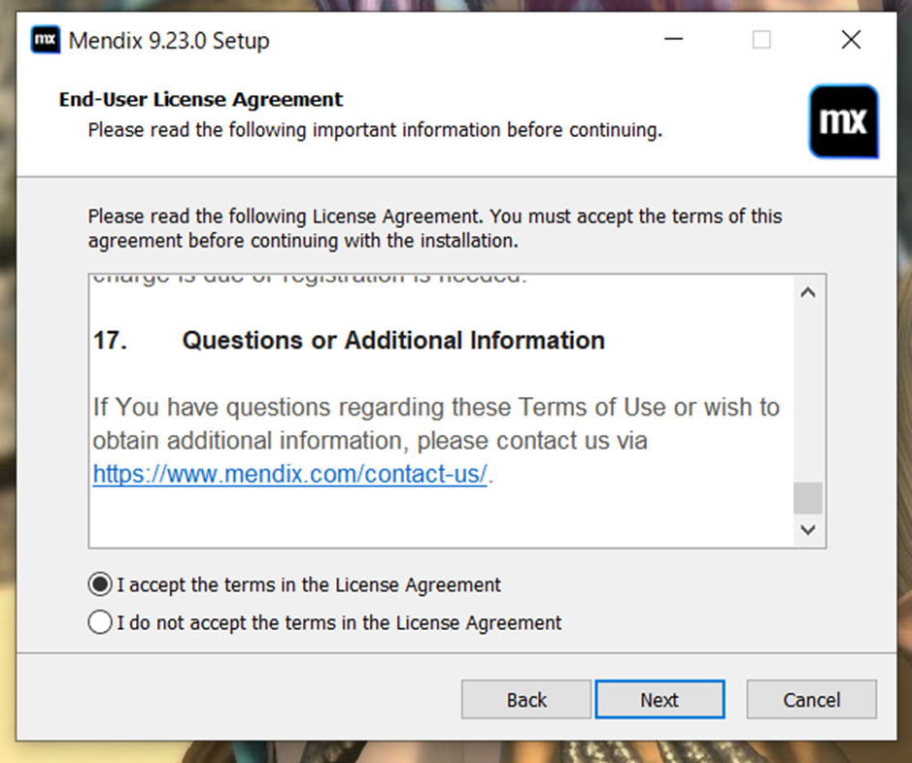Click the currently selected accept radio button label

click(x=307, y=584)
